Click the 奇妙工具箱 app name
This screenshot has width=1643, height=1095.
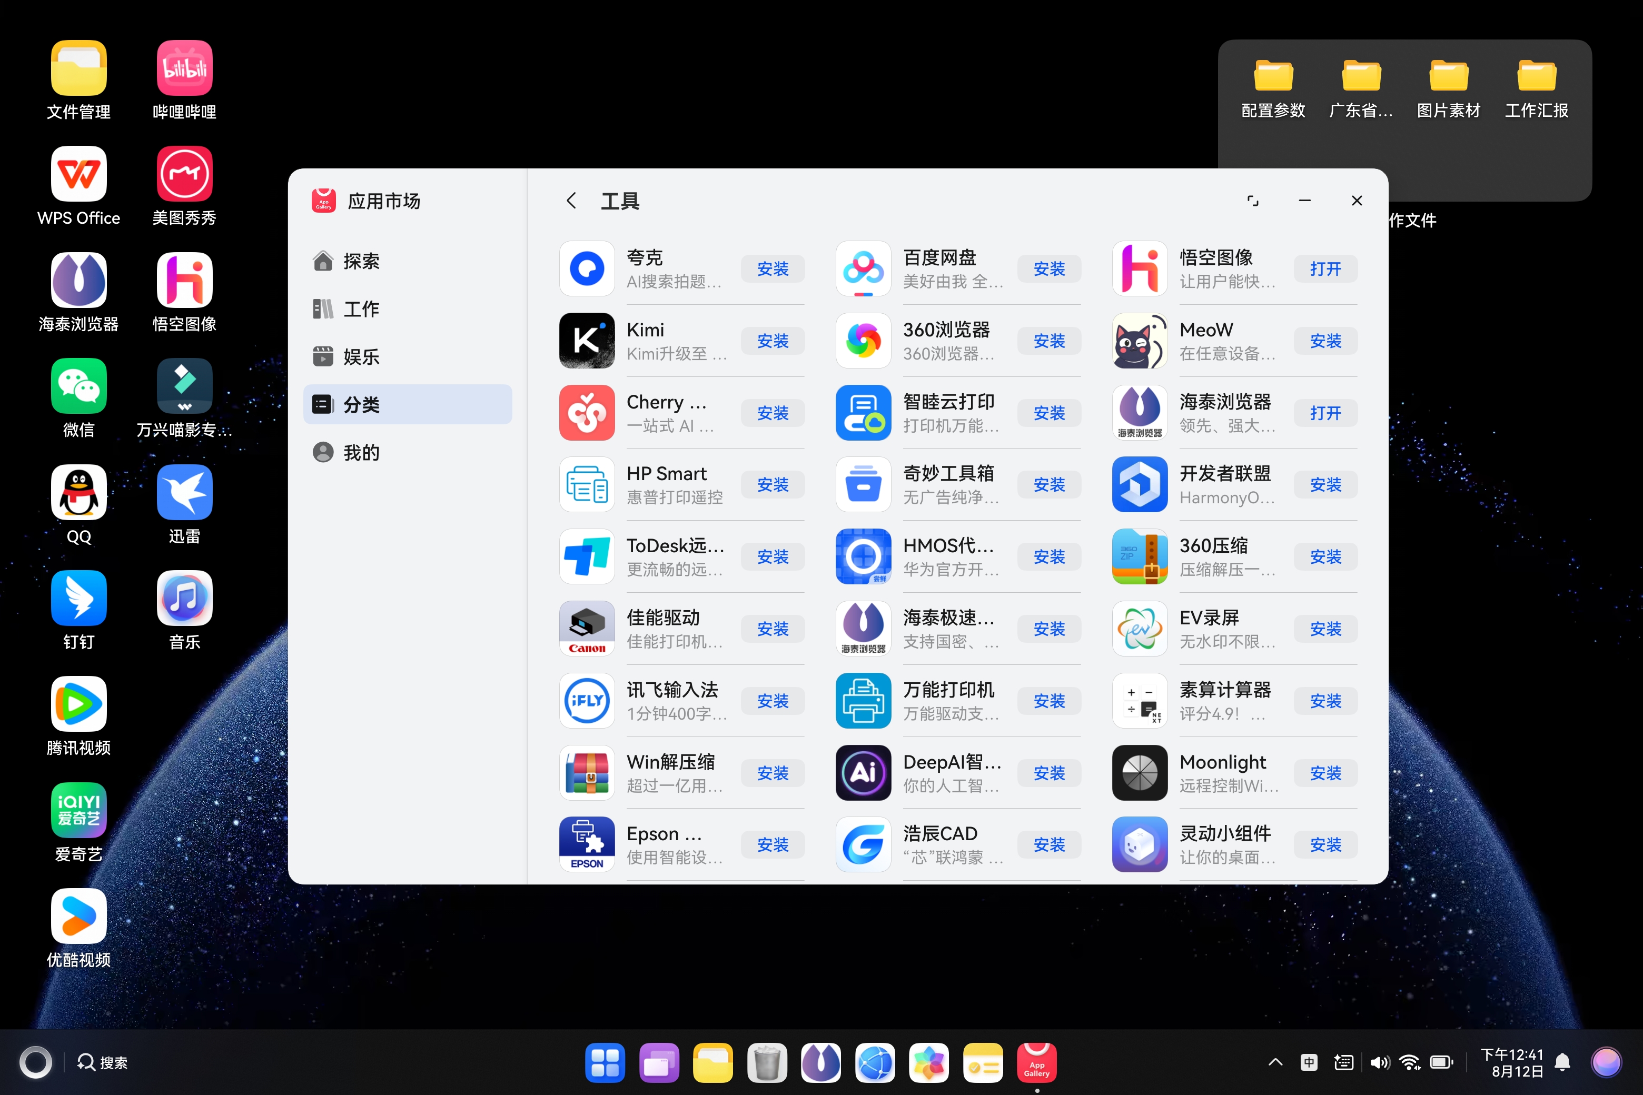coord(948,473)
